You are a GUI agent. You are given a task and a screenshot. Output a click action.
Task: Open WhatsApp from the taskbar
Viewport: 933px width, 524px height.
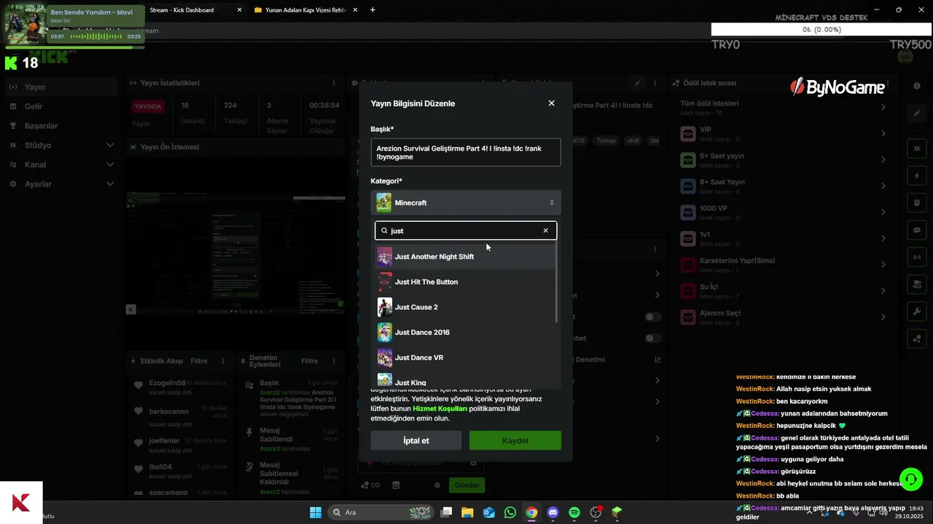510,512
